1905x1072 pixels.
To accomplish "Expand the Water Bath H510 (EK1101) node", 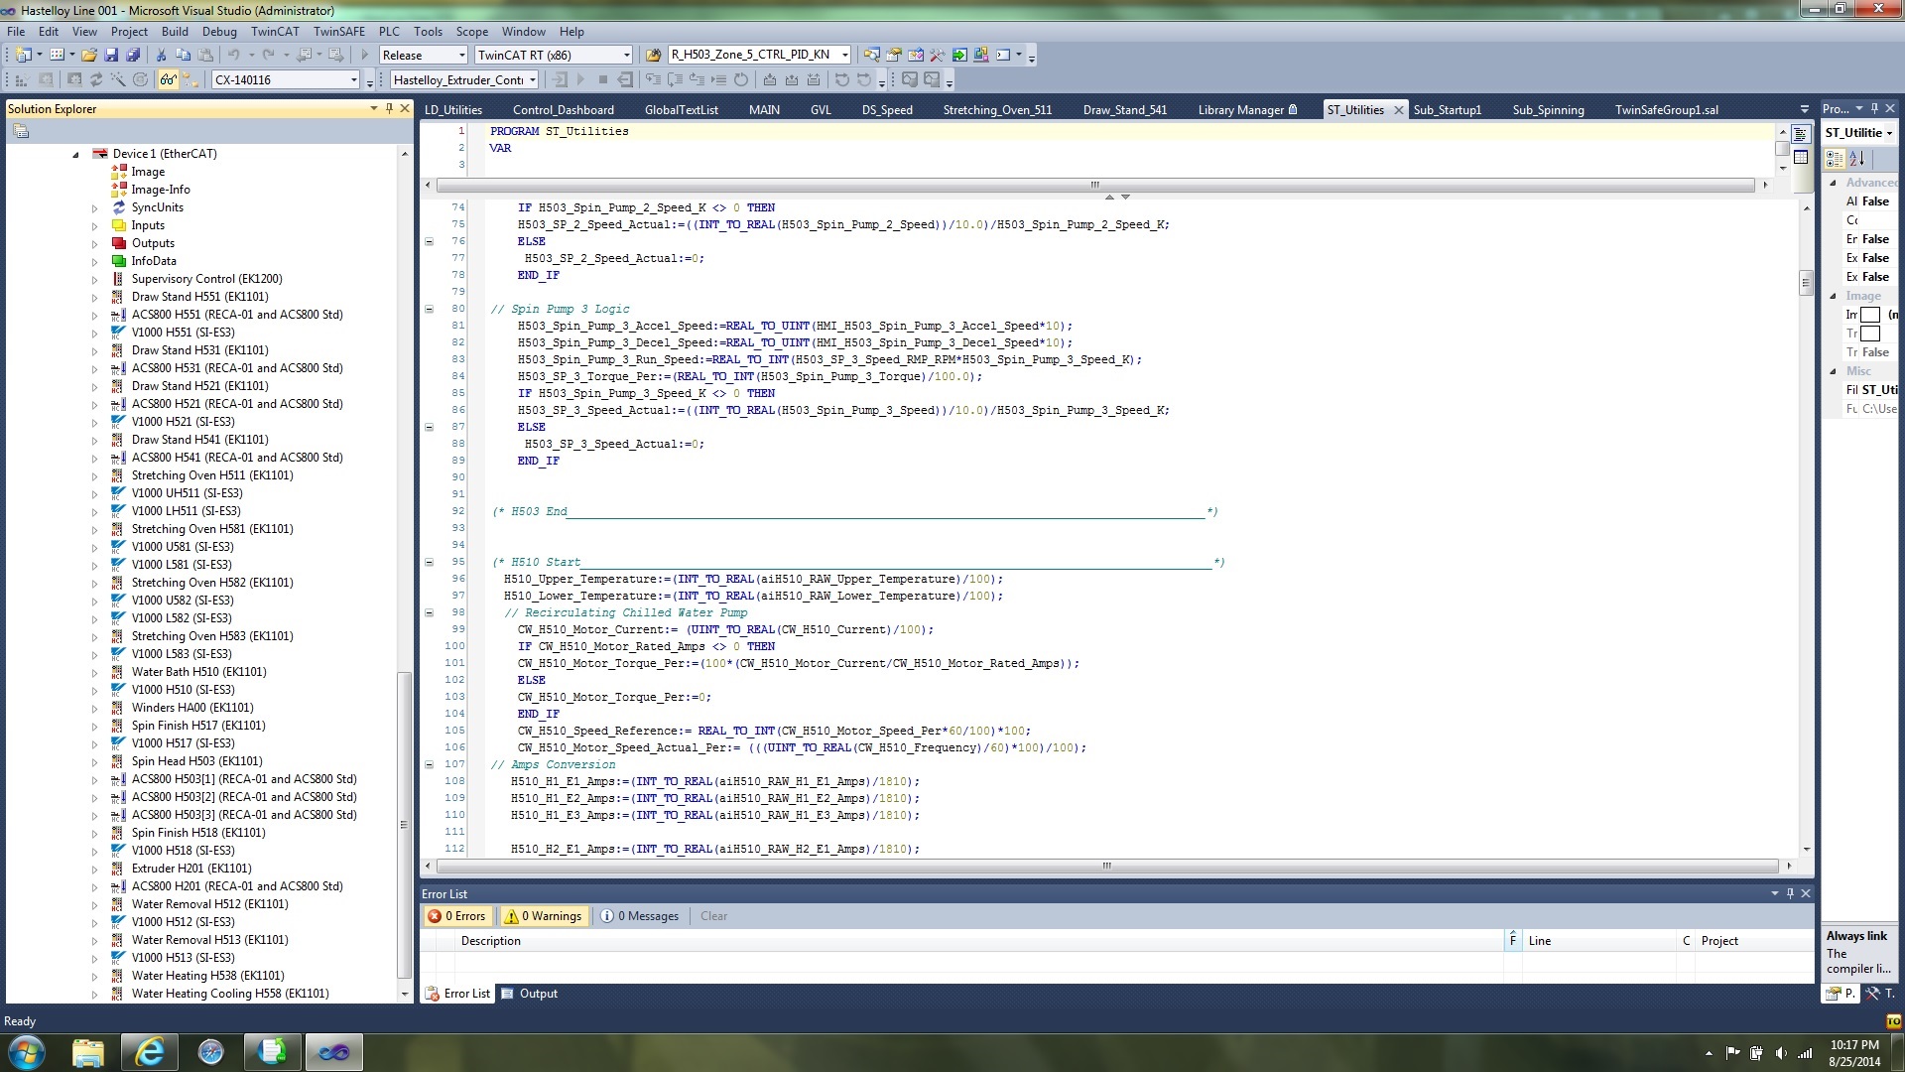I will tap(95, 673).
